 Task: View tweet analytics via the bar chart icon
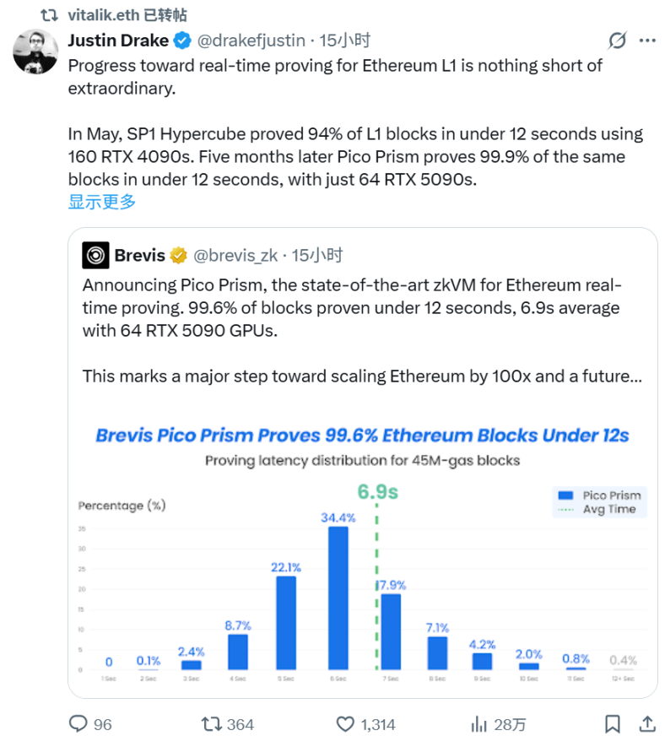click(x=478, y=723)
